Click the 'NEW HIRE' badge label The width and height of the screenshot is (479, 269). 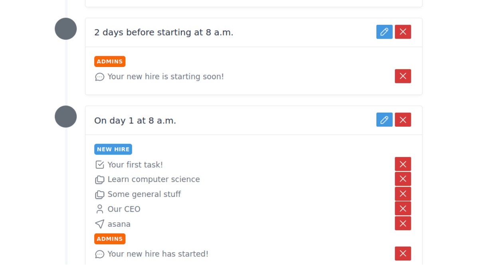click(x=113, y=149)
